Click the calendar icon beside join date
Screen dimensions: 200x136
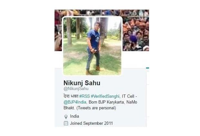coord(66,123)
